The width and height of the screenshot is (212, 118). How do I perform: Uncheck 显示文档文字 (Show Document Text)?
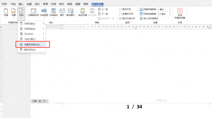pos(120,18)
